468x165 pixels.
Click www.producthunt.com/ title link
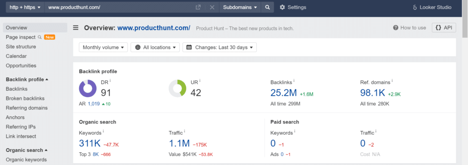(154, 28)
